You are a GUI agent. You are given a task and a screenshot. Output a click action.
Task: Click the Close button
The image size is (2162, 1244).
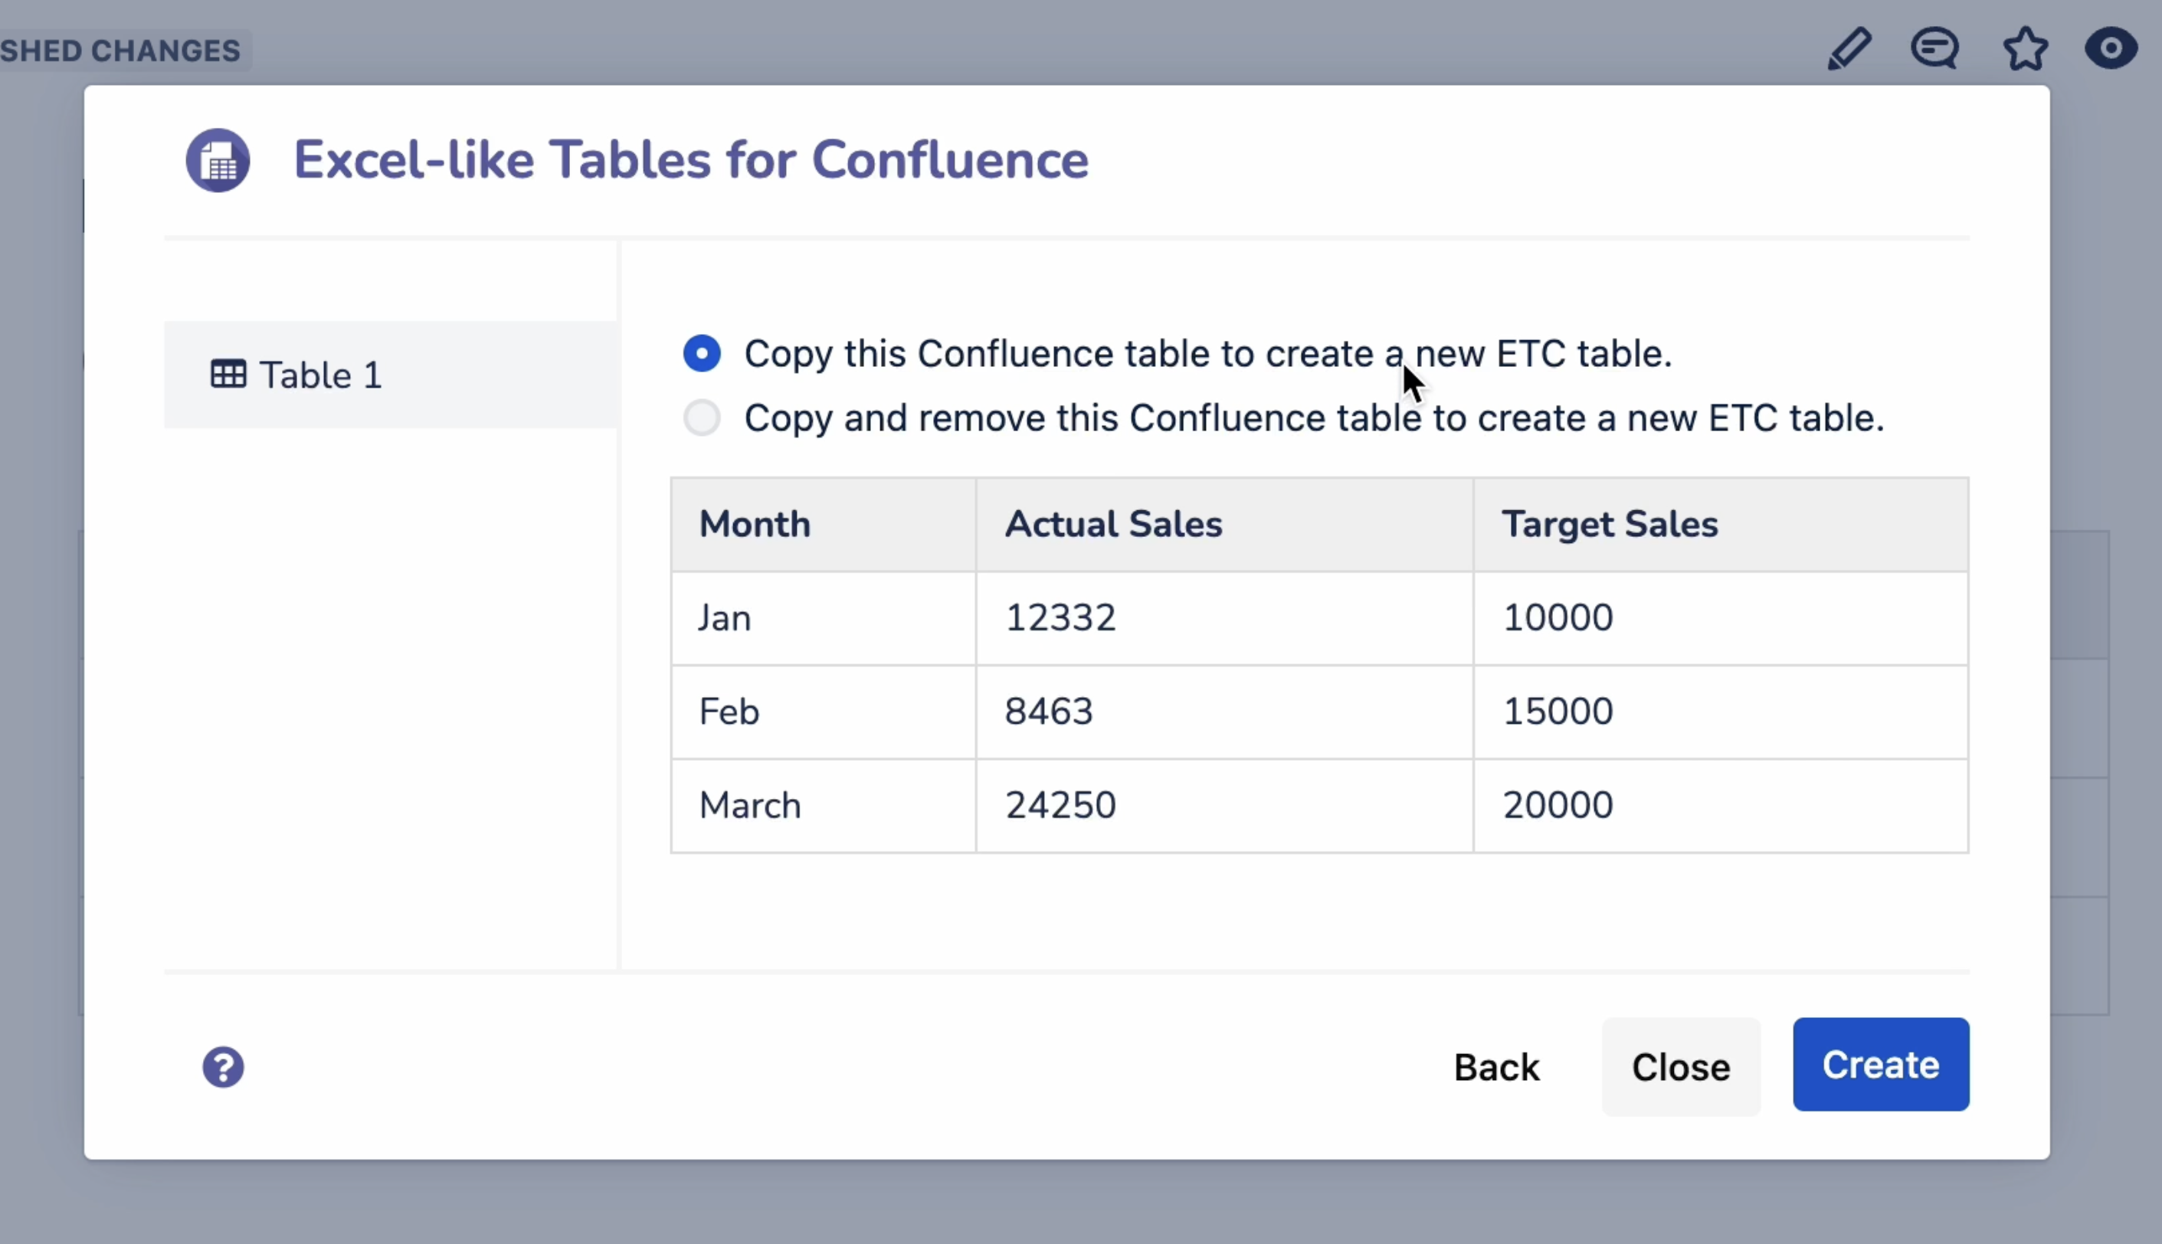coord(1680,1067)
